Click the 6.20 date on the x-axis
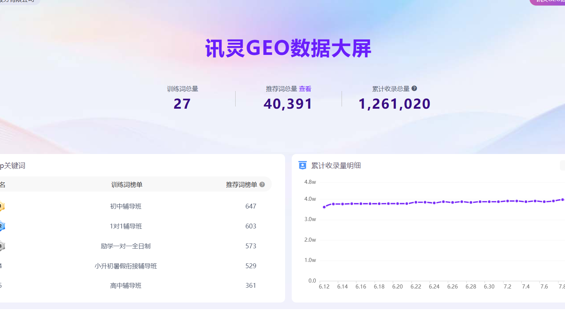Viewport: 565px width, 315px height. pyautogui.click(x=397, y=287)
